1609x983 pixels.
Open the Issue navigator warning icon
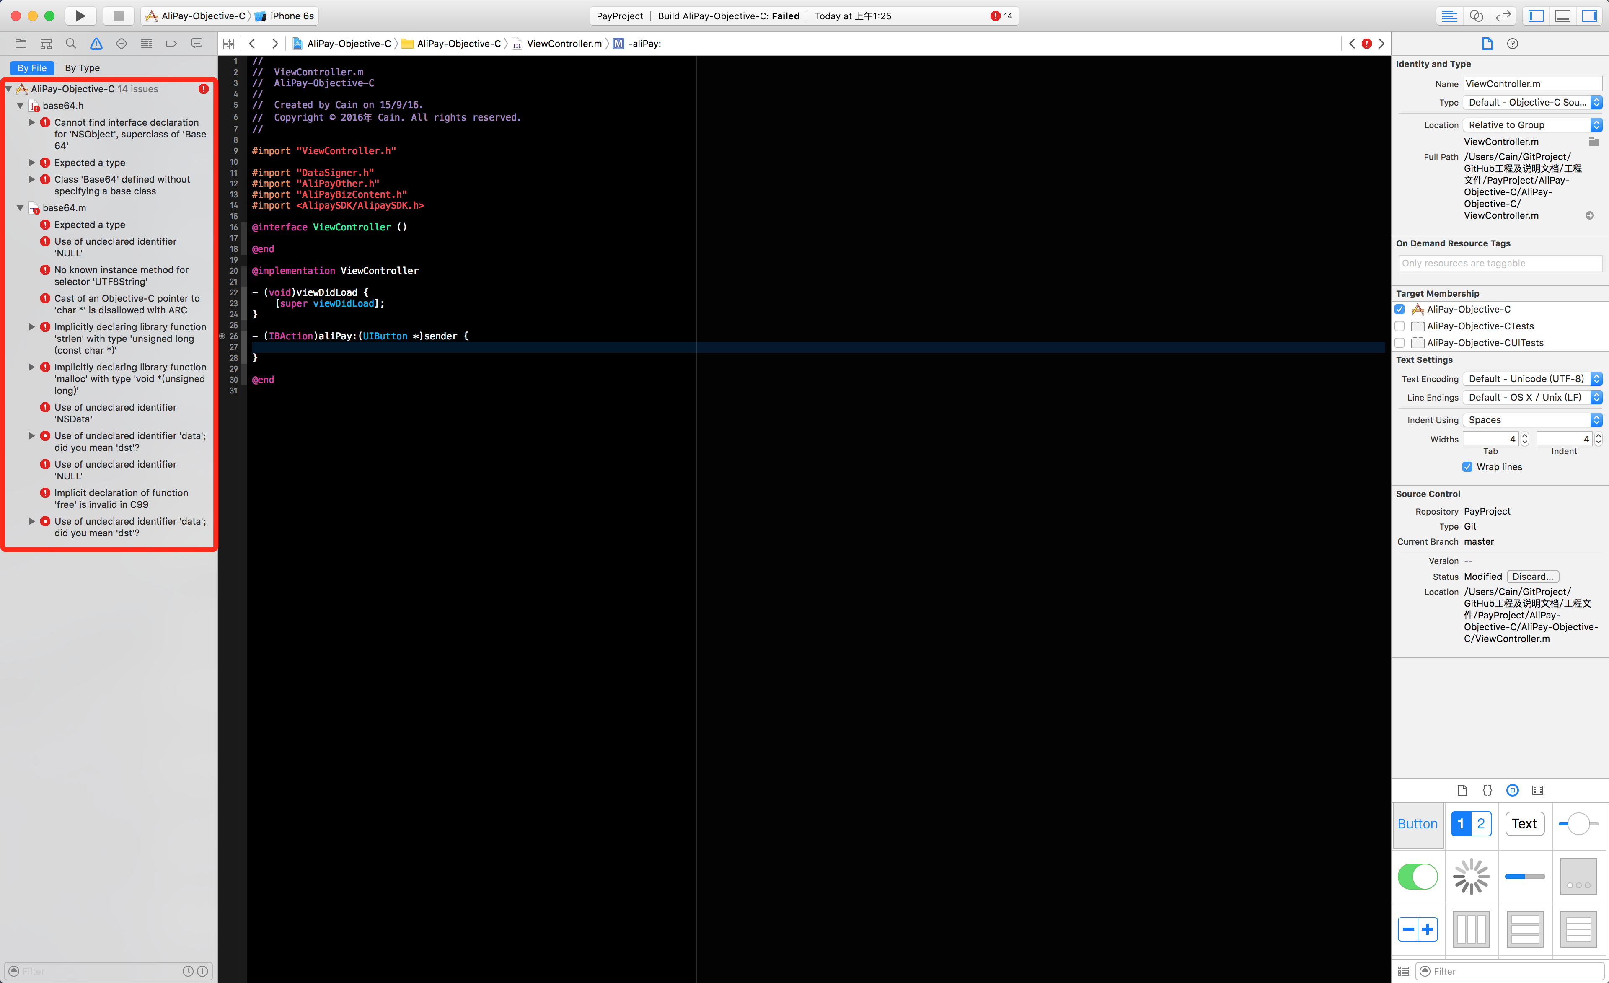click(x=96, y=44)
